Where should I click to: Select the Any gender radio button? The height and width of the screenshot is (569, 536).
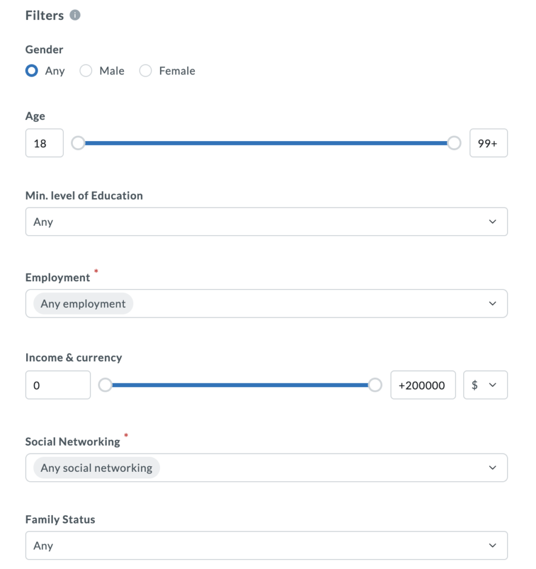tap(32, 71)
